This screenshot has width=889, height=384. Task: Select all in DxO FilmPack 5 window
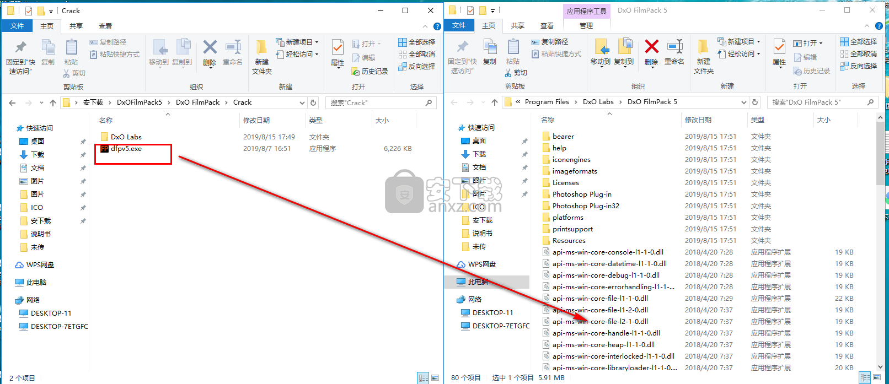(x=858, y=41)
